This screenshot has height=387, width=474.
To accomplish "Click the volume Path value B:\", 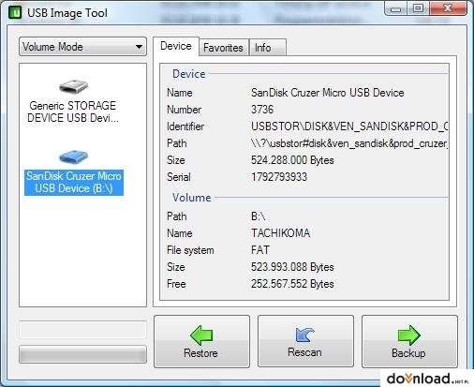I will [259, 216].
